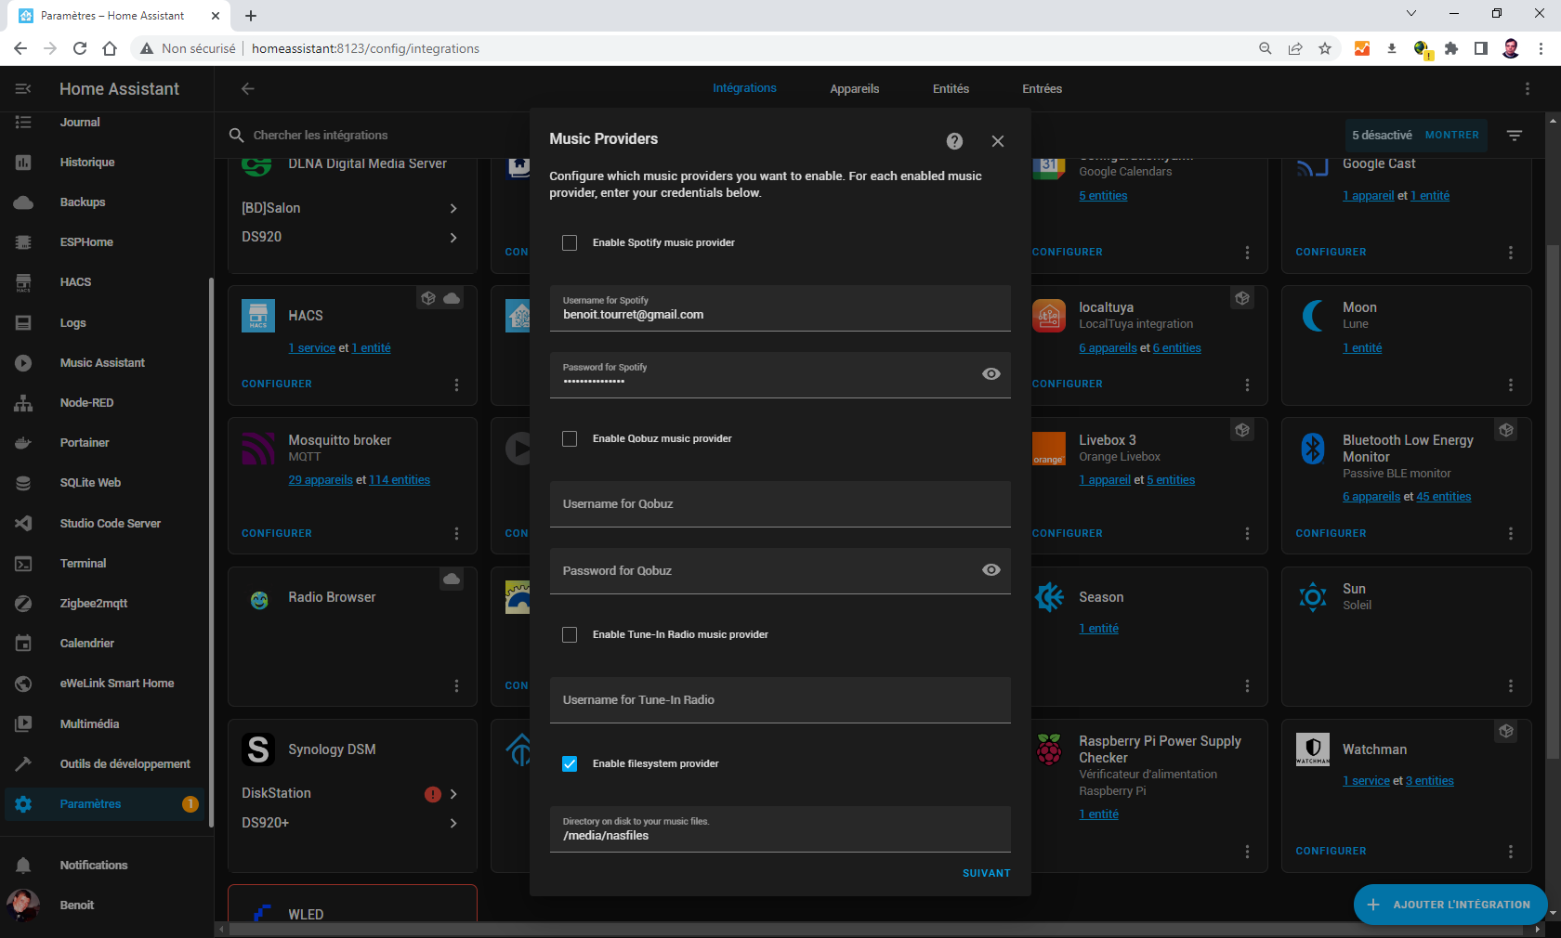
Task: Click MONTRER to show disabled integrations
Action: pos(1451,136)
